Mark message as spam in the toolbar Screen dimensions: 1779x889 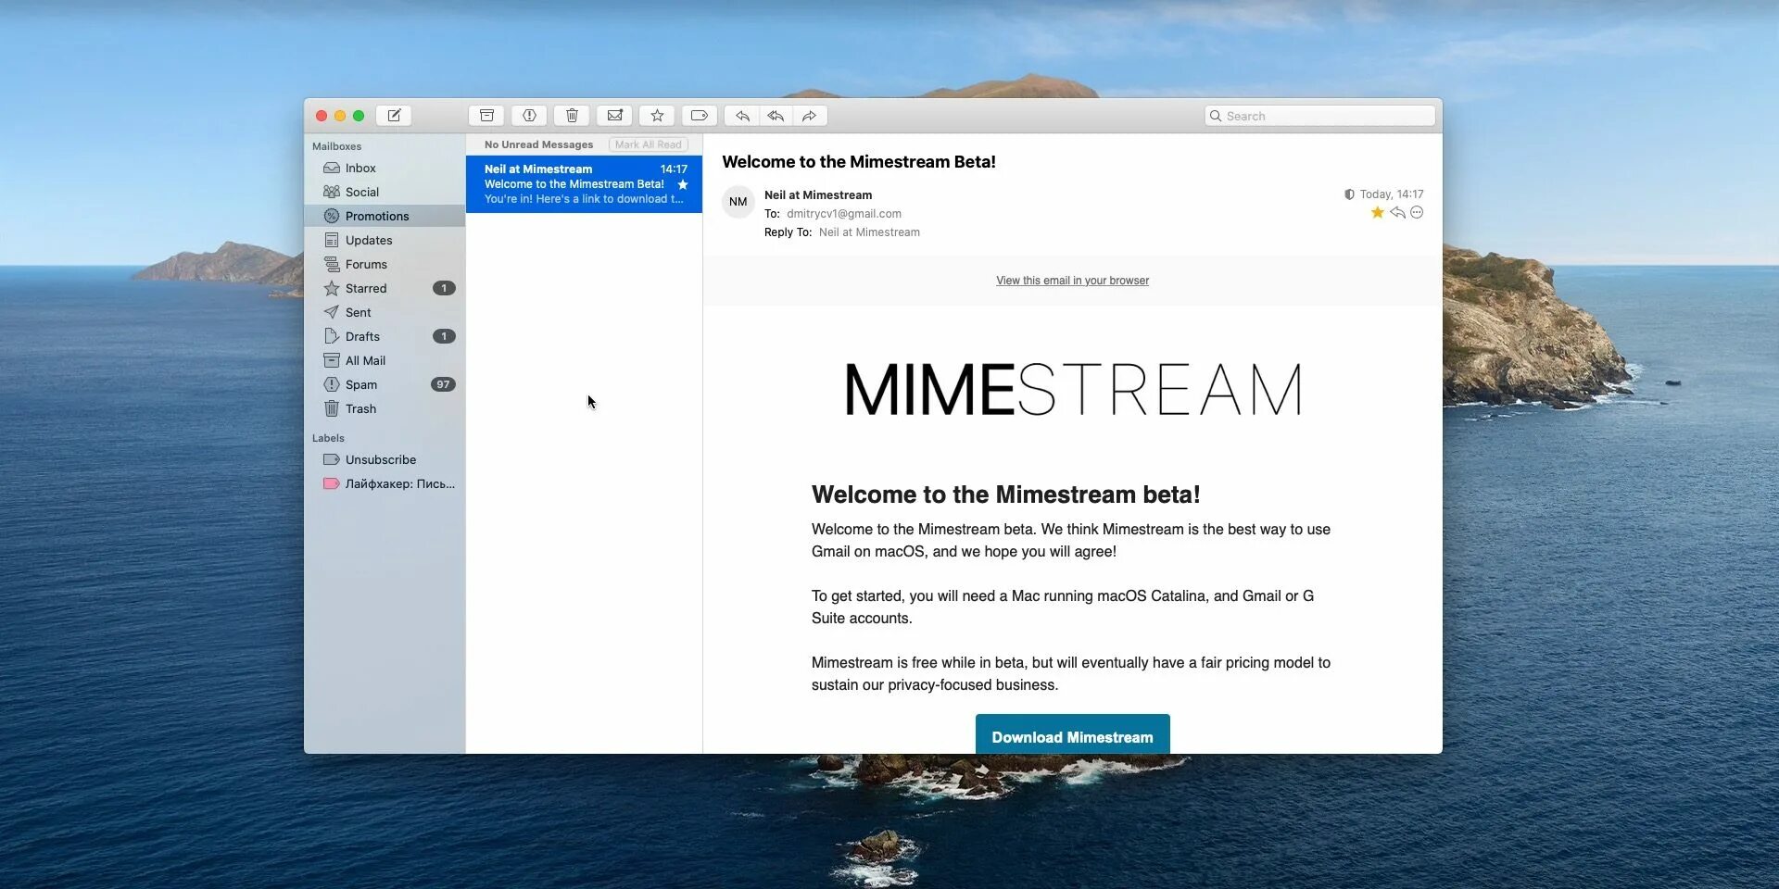pos(529,116)
